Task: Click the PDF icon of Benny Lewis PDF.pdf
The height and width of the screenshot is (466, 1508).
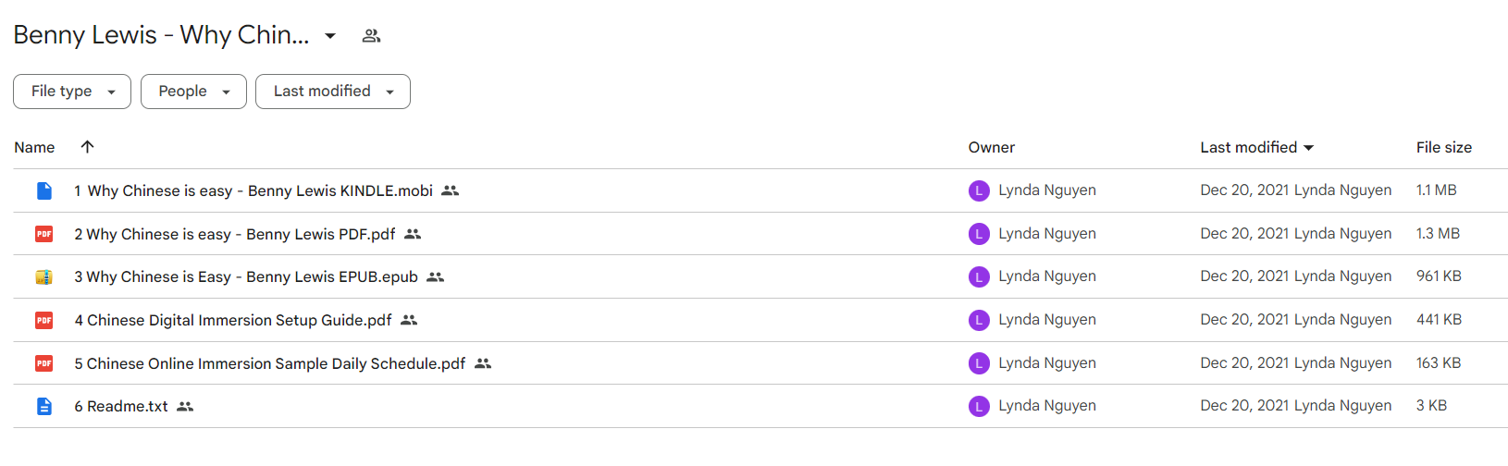Action: 44,234
